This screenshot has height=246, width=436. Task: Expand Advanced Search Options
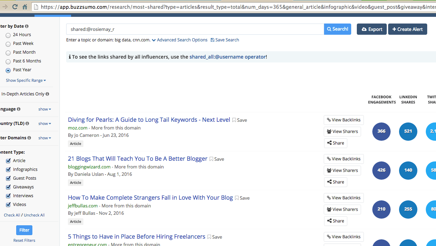(179, 40)
